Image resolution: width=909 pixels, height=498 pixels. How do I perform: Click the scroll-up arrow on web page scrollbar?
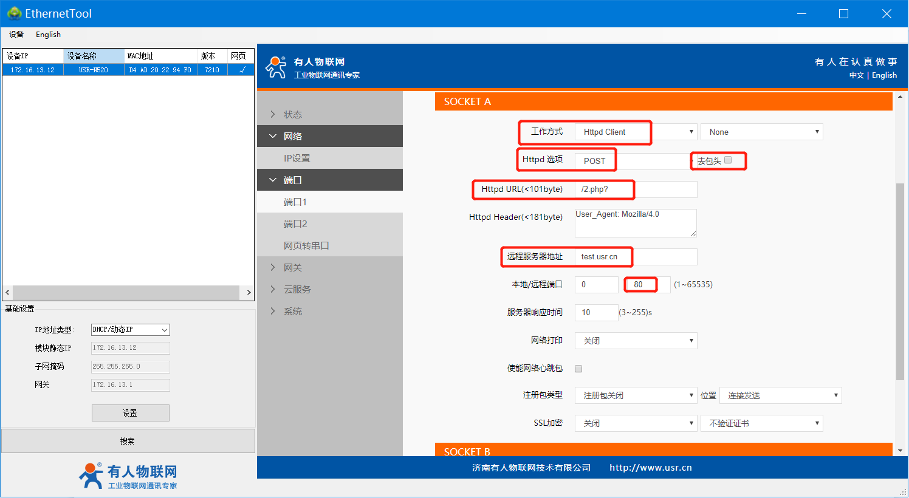(900, 97)
